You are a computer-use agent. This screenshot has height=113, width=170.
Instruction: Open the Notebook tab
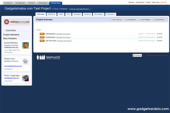(87, 14)
